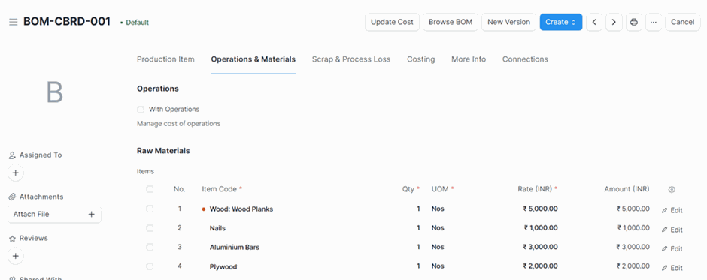Click Amount (INR) column header
The width and height of the screenshot is (707, 280).
tap(627, 189)
